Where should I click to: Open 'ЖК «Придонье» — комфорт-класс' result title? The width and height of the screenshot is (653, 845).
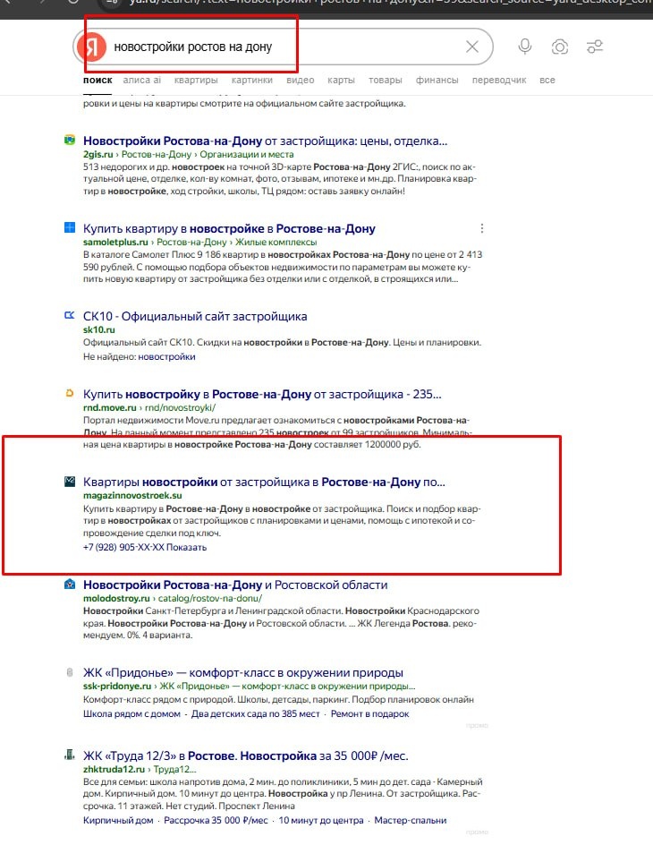(242, 672)
